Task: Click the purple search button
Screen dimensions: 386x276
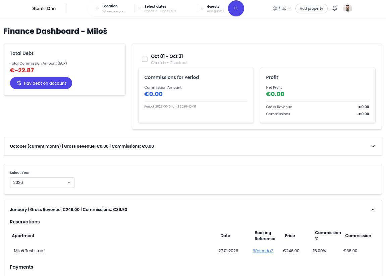Action: coord(236,8)
